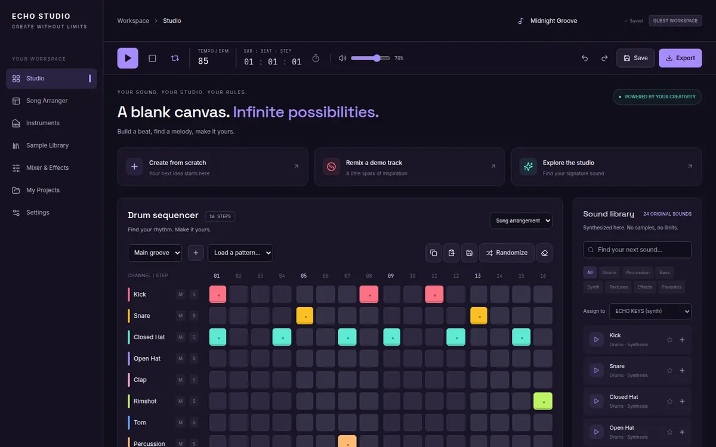The width and height of the screenshot is (716, 447).
Task: Click the metronome icon beside the beat counter
Action: (x=316, y=58)
